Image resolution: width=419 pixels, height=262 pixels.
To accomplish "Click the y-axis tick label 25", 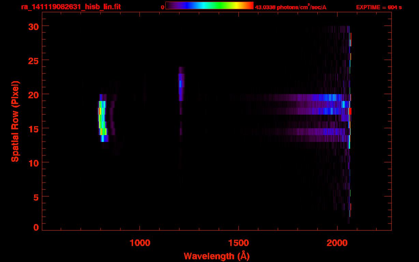I will tap(33, 60).
